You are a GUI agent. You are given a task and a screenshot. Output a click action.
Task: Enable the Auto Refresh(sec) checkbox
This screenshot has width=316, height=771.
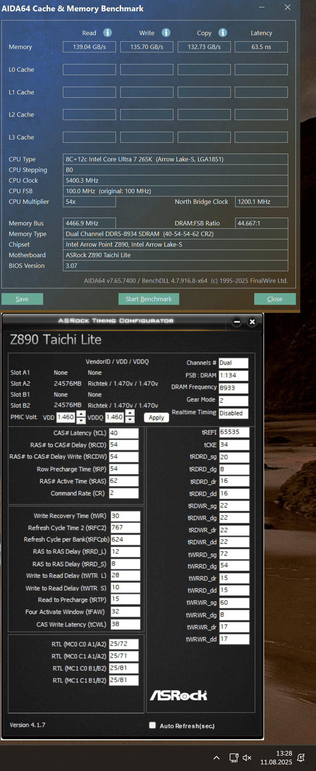point(153,725)
